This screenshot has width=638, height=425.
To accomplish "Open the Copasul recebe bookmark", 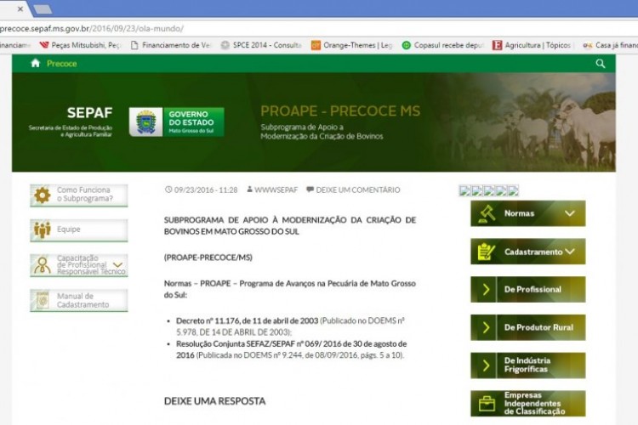I will (x=442, y=45).
